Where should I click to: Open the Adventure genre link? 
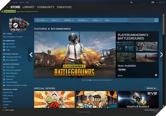click(x=7, y=101)
